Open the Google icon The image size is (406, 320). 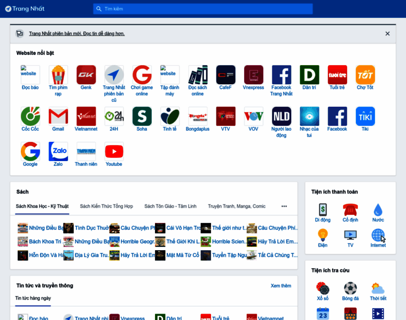click(x=30, y=151)
